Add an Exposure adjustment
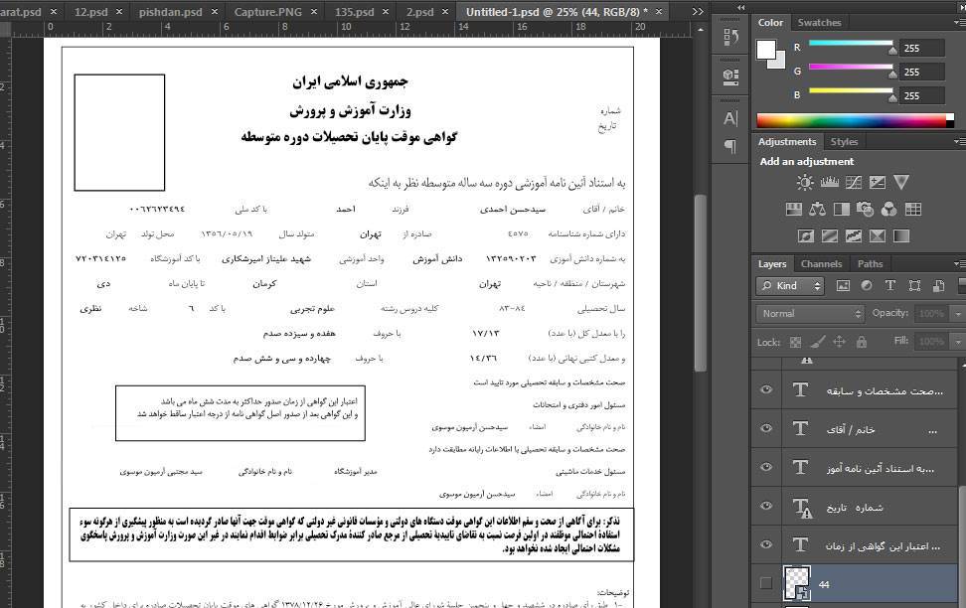 pos(878,183)
